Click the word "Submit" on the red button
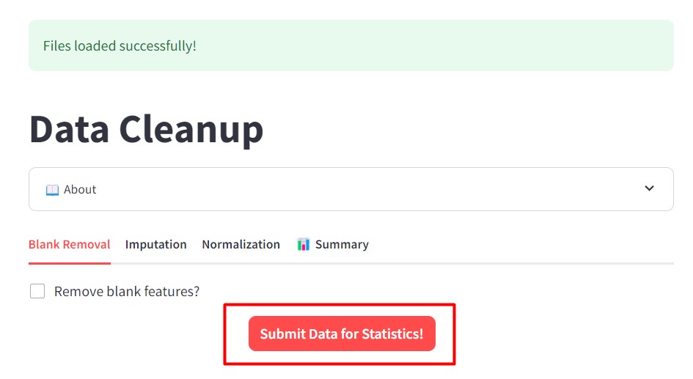693x379 pixels. (x=282, y=334)
